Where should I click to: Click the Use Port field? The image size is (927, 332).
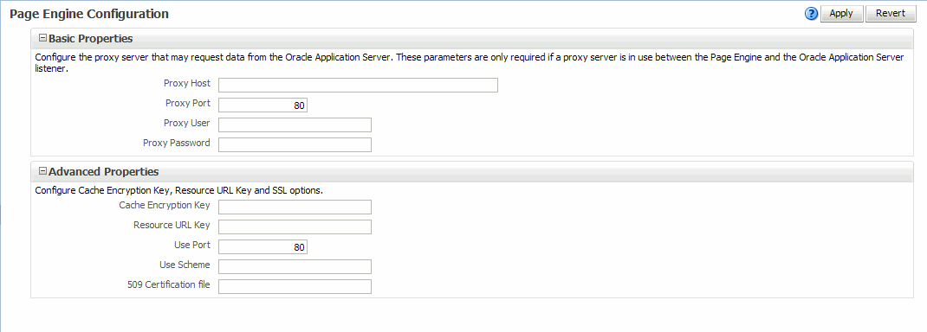pos(263,247)
